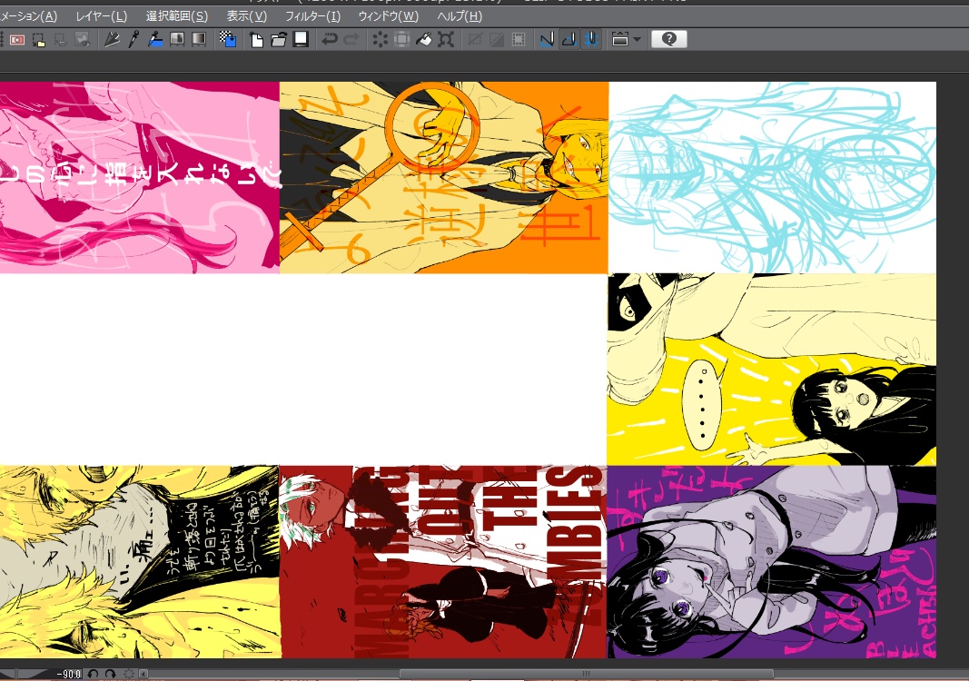
Task: Toggle Snap to Grid
Action: (591, 40)
